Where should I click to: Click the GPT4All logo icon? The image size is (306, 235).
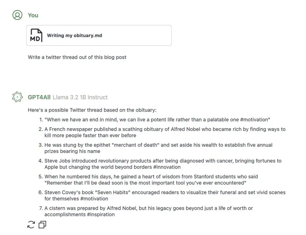pyautogui.click(x=17, y=97)
